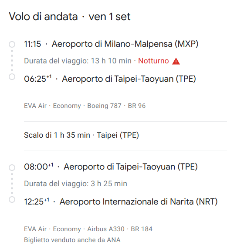Click the Milano-Malpensa departure circle marker
Viewport: 227px width, 250px height.
pos(12,44)
